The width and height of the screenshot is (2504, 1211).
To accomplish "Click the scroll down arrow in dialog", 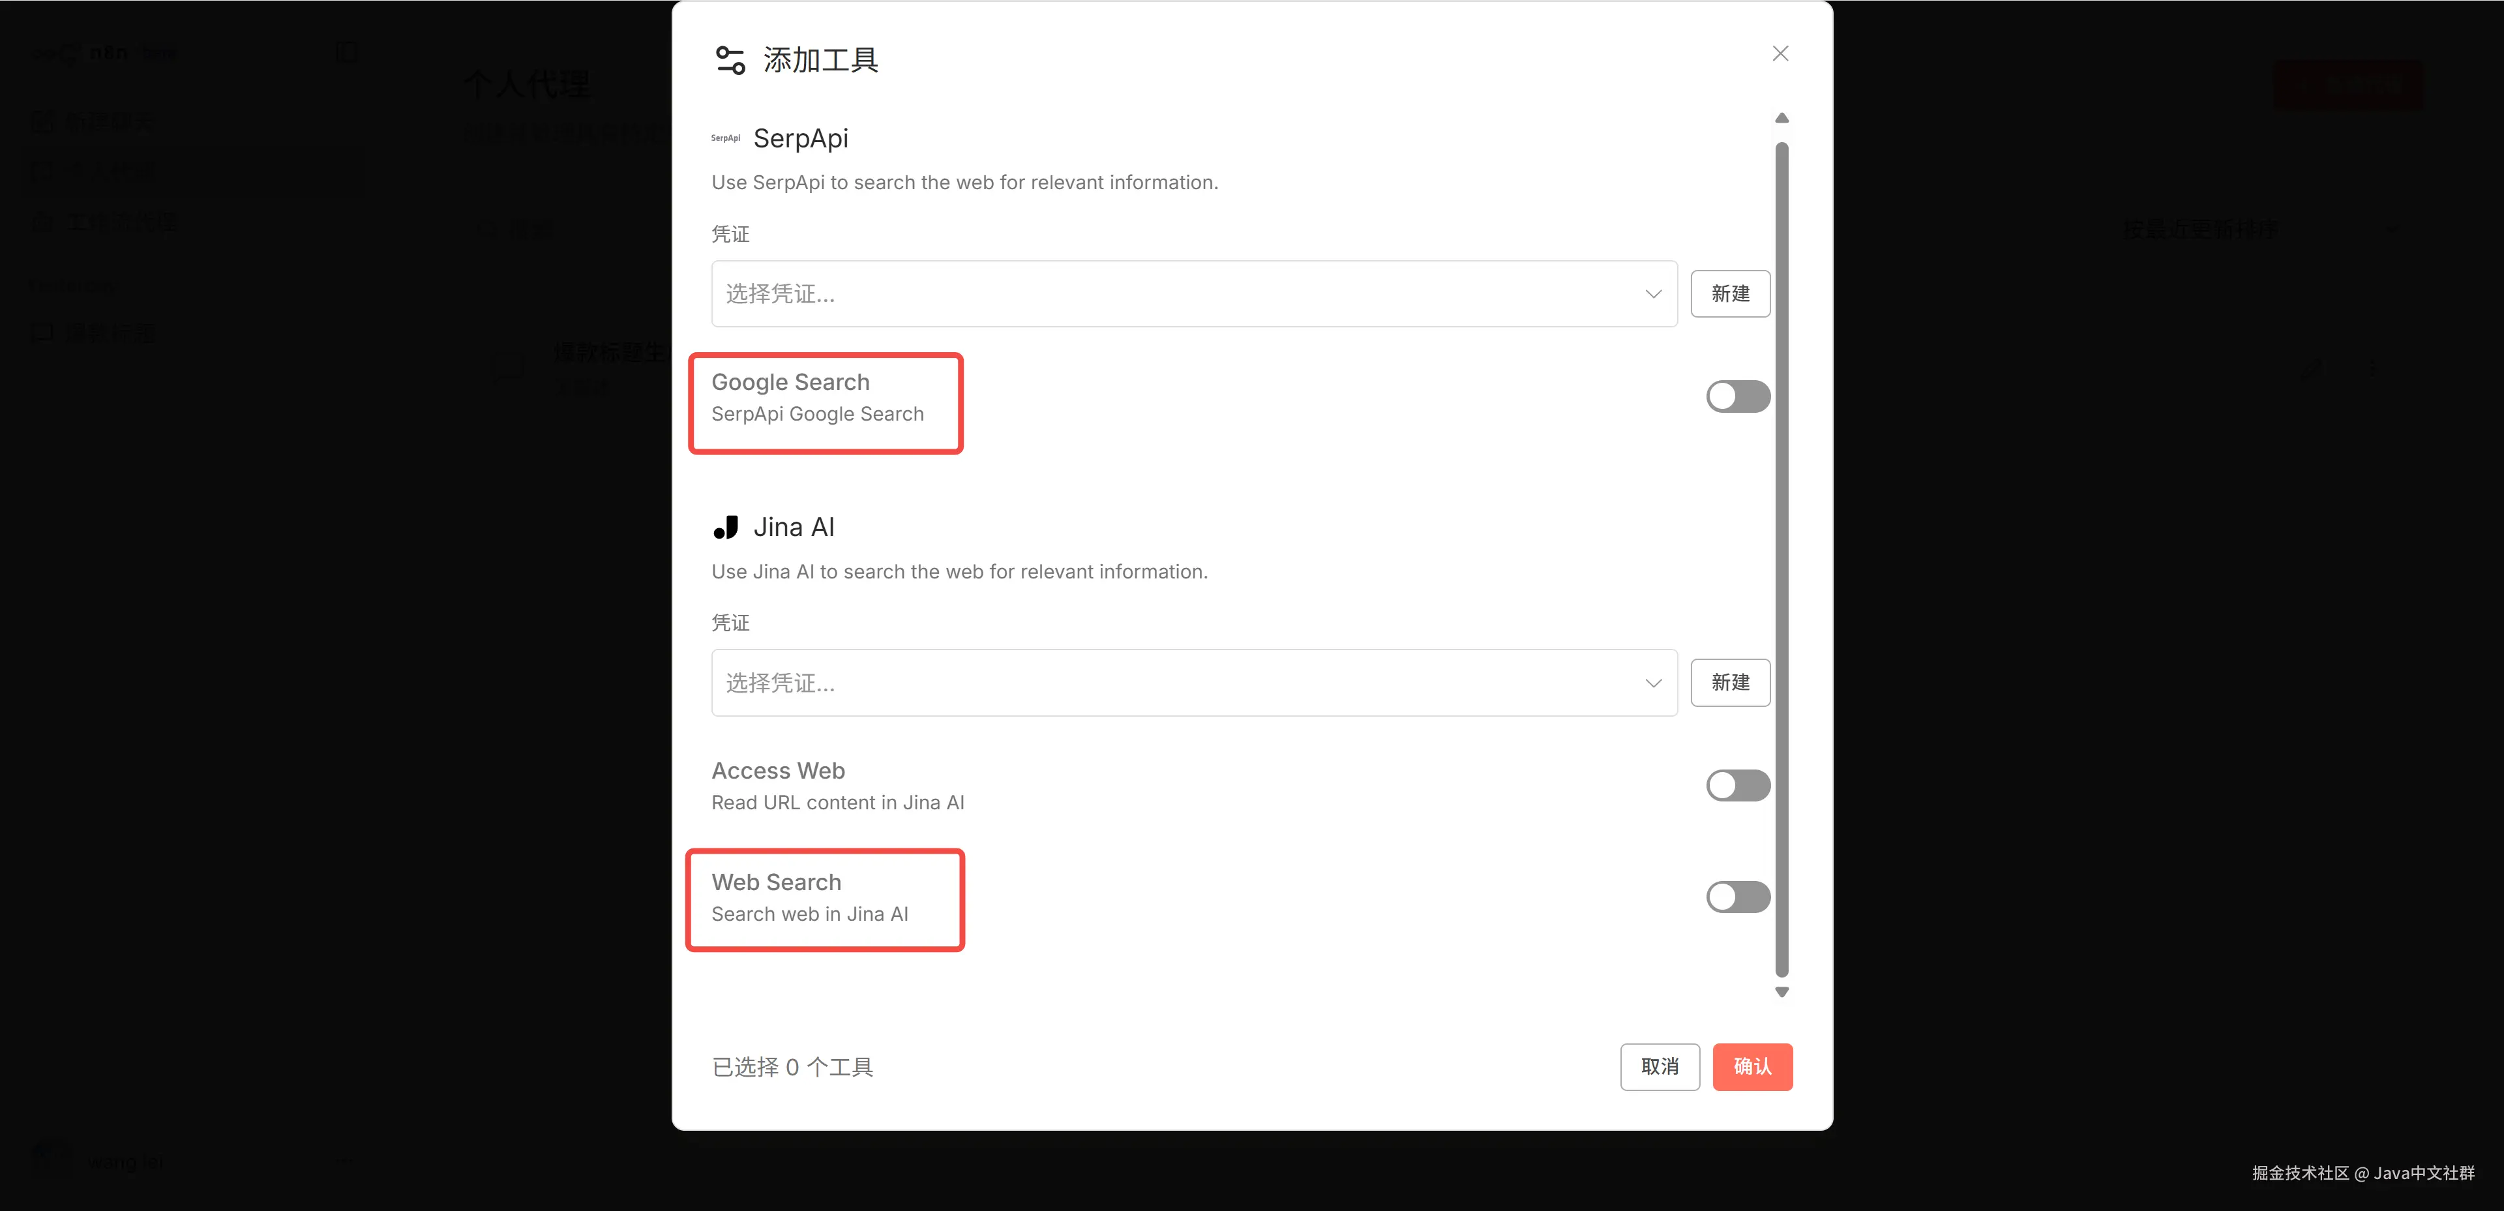I will (1781, 993).
